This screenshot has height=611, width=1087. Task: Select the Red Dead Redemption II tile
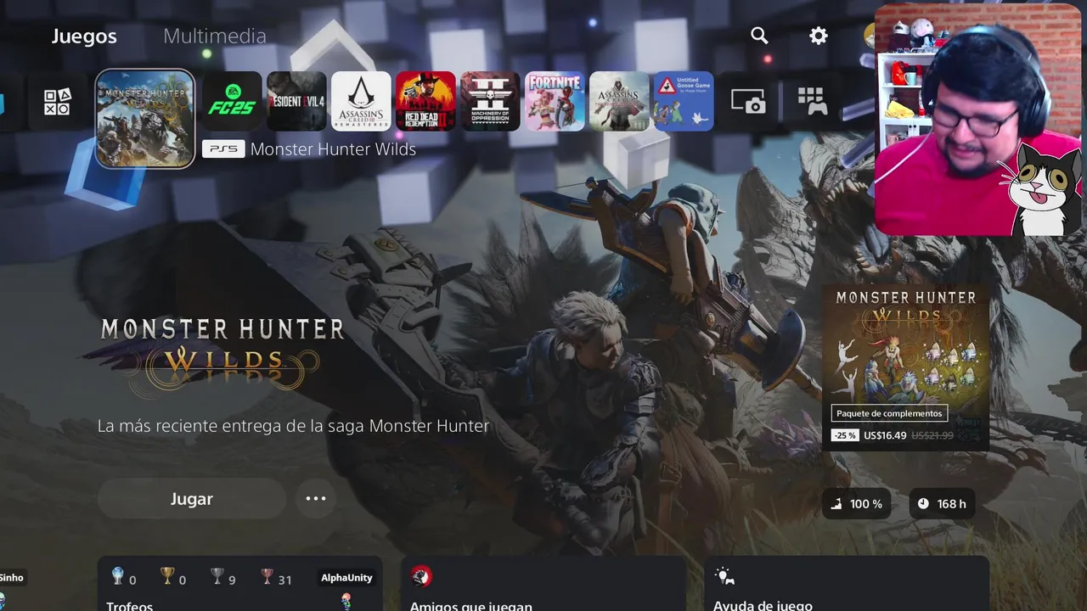425,101
